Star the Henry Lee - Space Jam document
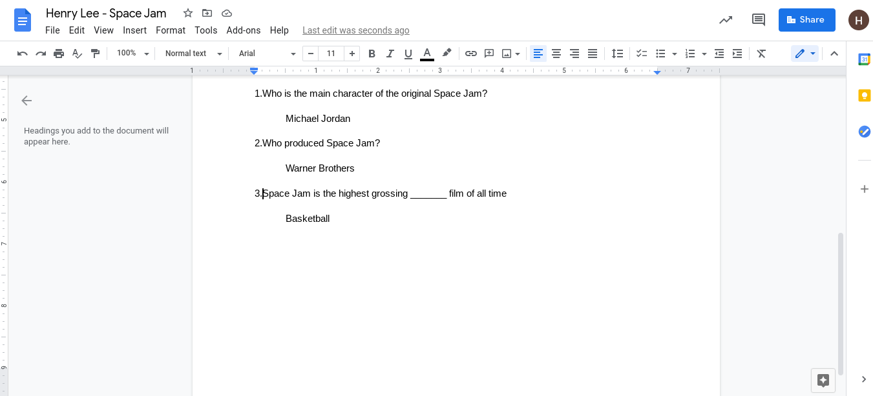 point(188,13)
